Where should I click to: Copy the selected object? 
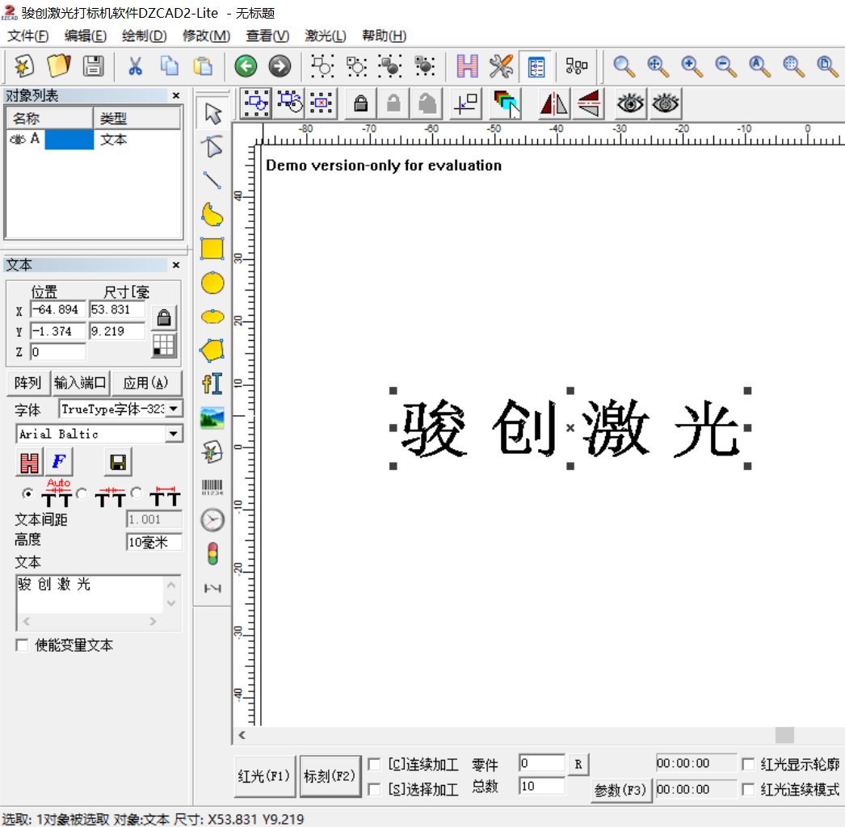pos(169,66)
